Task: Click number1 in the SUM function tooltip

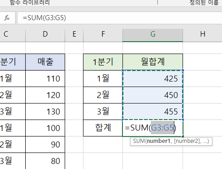Action: (158, 141)
